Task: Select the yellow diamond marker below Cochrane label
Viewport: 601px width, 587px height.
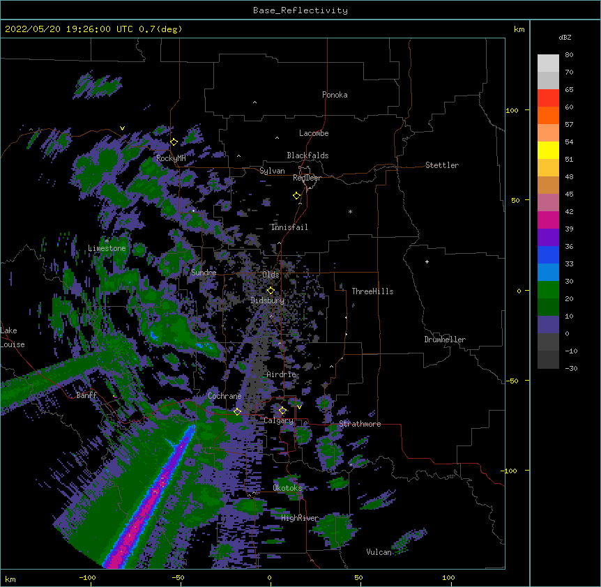Action: (237, 411)
